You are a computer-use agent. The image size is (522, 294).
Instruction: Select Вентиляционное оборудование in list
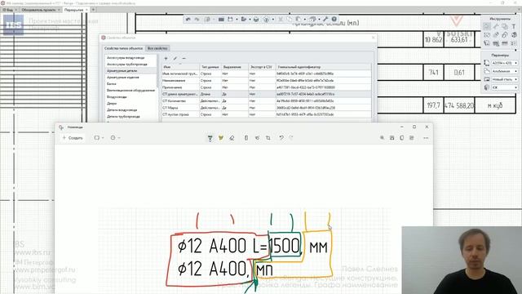coord(130,91)
